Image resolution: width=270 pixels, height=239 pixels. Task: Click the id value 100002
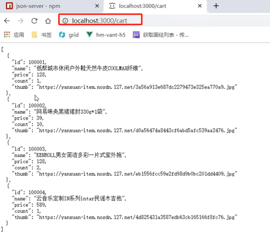(37, 106)
